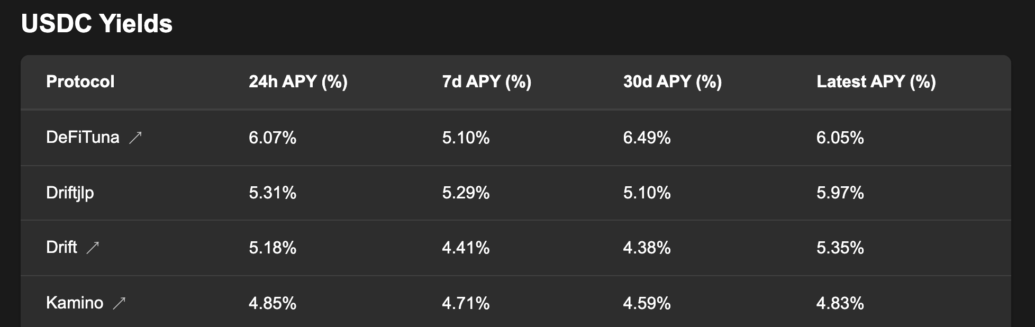Viewport: 1035px width, 327px height.
Task: Sort by the 30d APY (%) column header
Action: point(673,82)
